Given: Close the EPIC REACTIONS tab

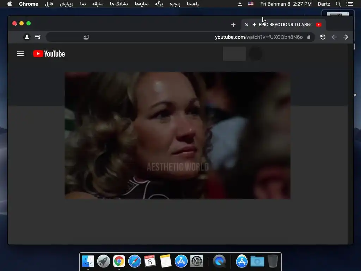Looking at the screenshot, I should [246, 25].
